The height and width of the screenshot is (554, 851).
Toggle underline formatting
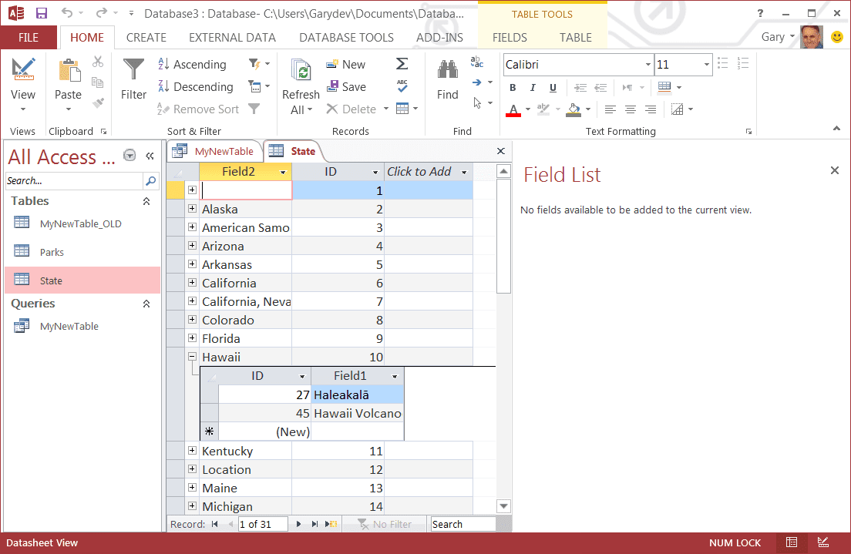click(553, 87)
